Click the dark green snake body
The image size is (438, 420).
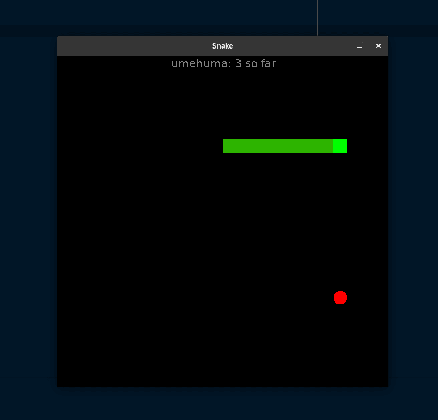tap(278, 146)
